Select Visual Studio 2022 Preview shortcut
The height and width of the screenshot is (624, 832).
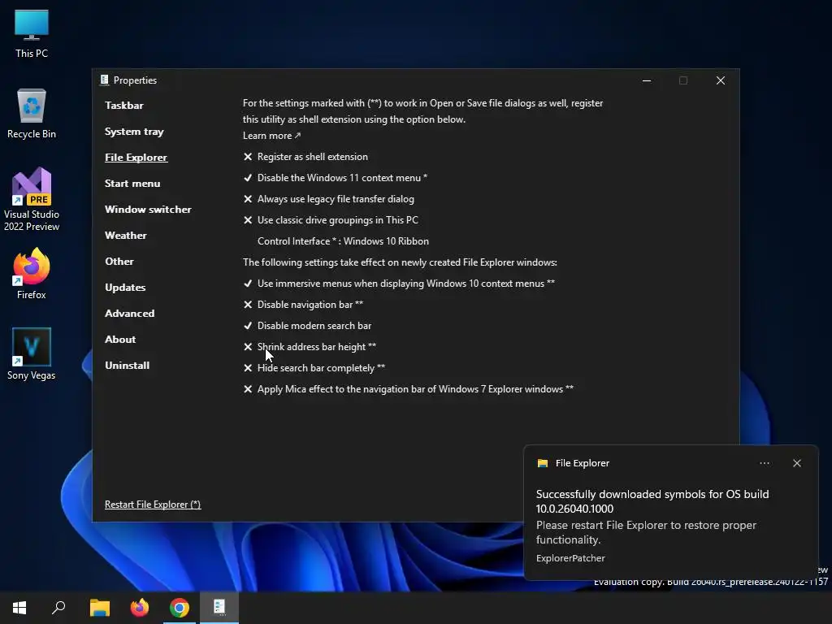coord(32,200)
